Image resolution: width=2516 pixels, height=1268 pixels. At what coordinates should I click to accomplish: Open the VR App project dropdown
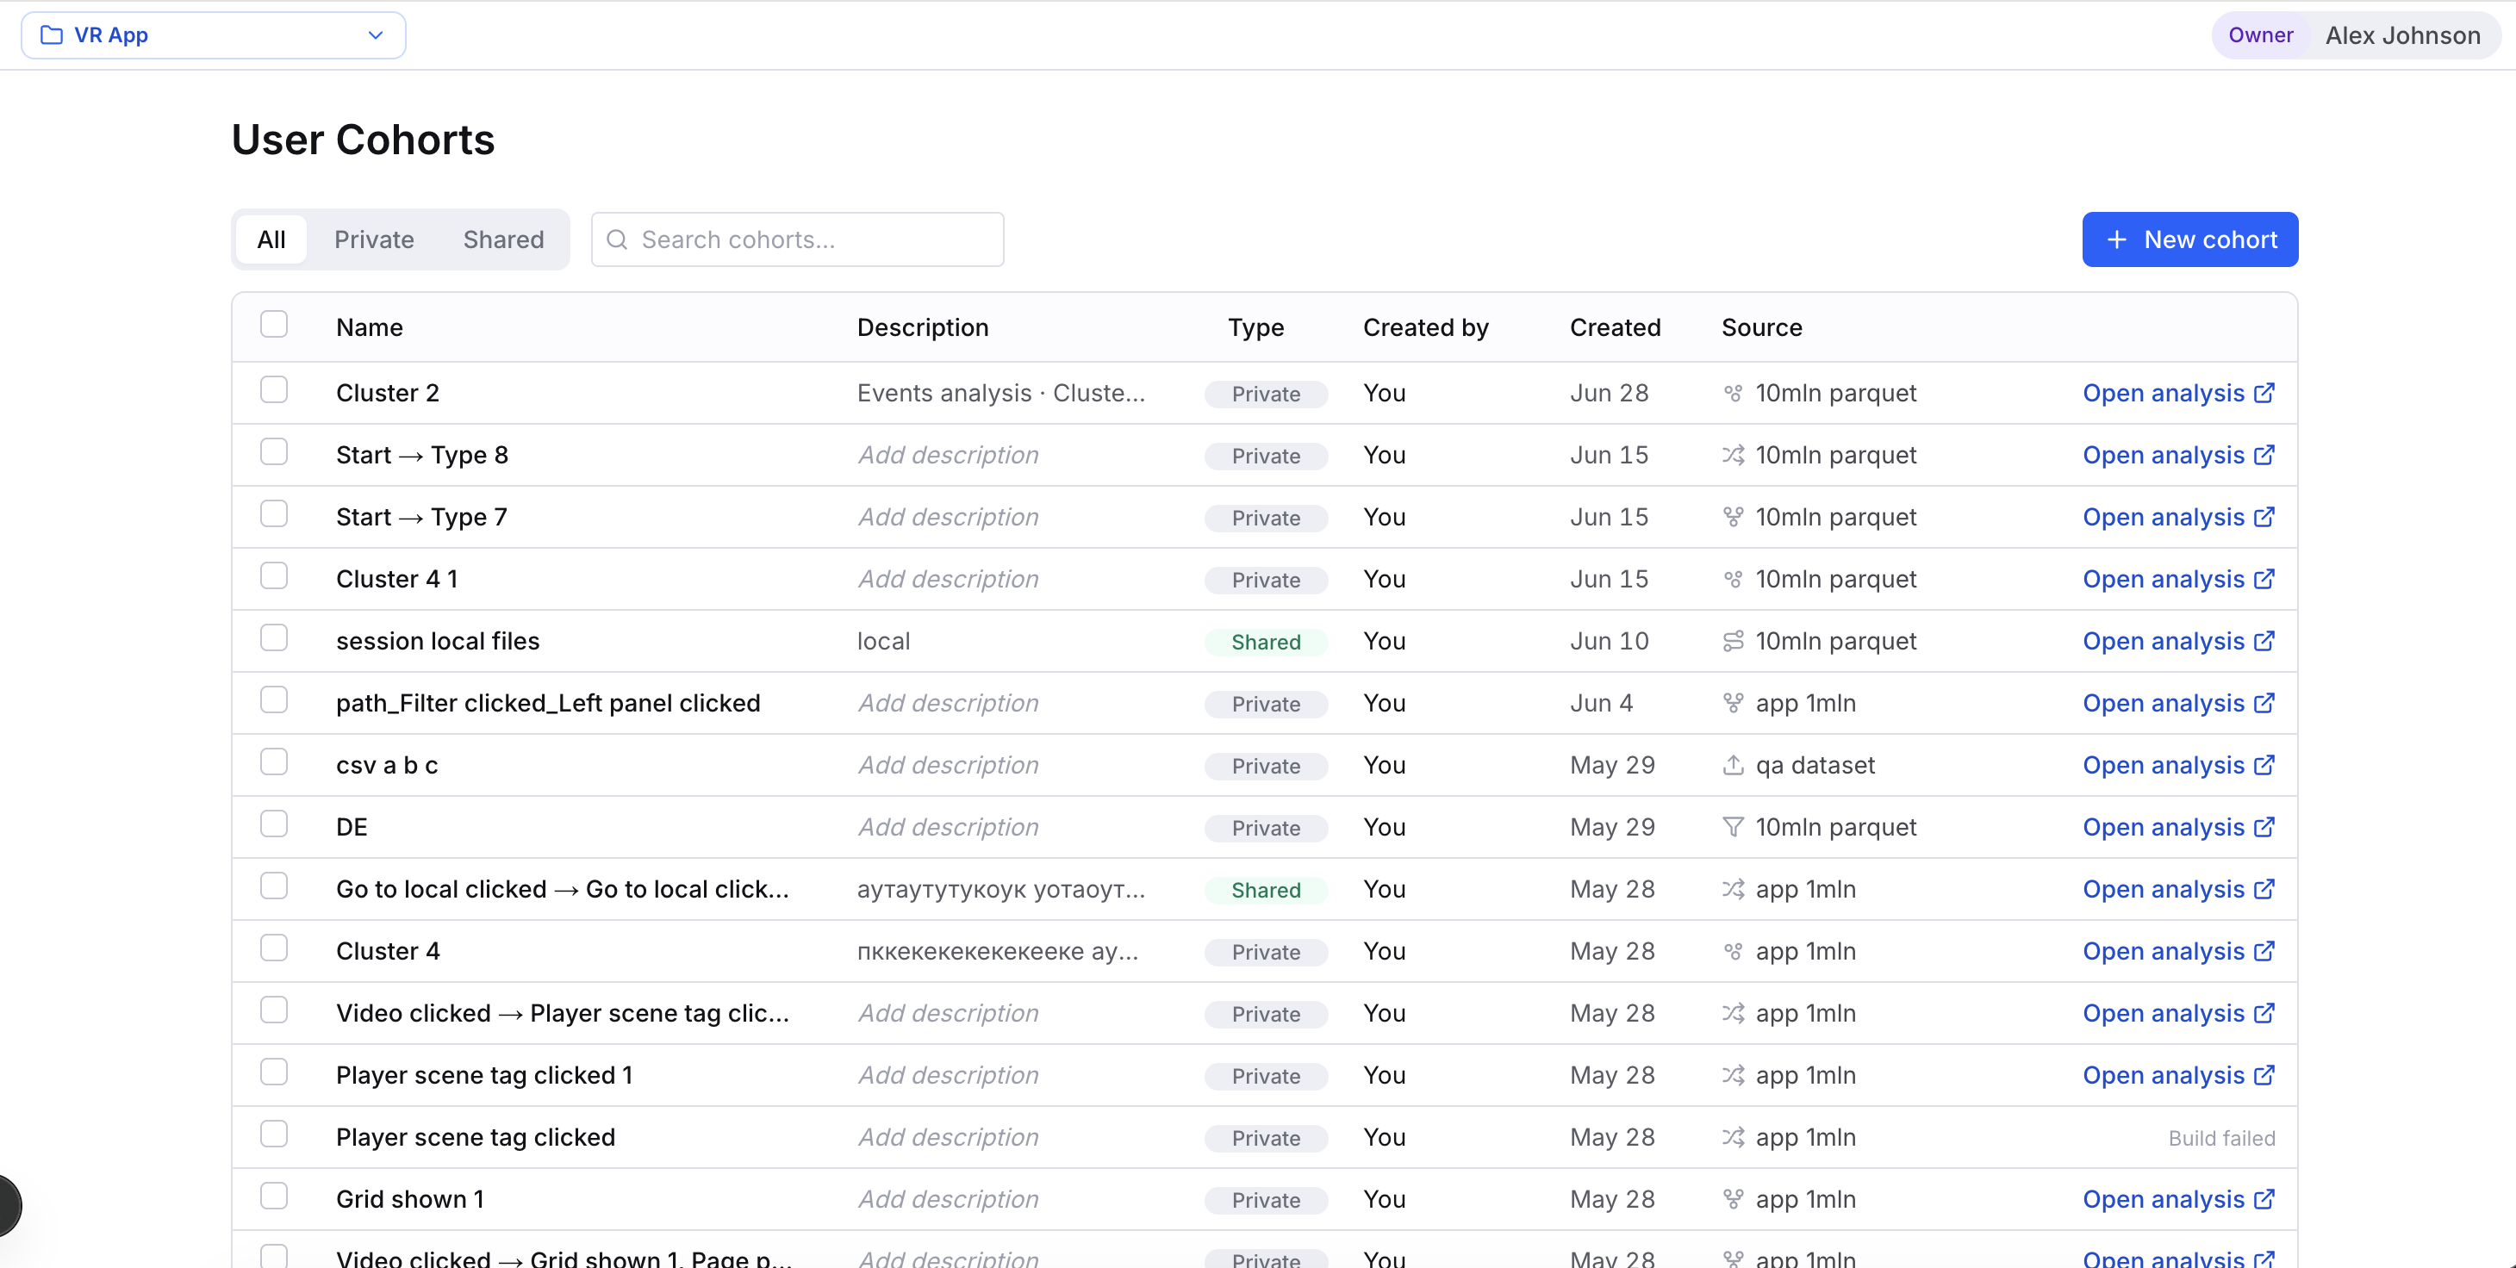pyautogui.click(x=213, y=35)
